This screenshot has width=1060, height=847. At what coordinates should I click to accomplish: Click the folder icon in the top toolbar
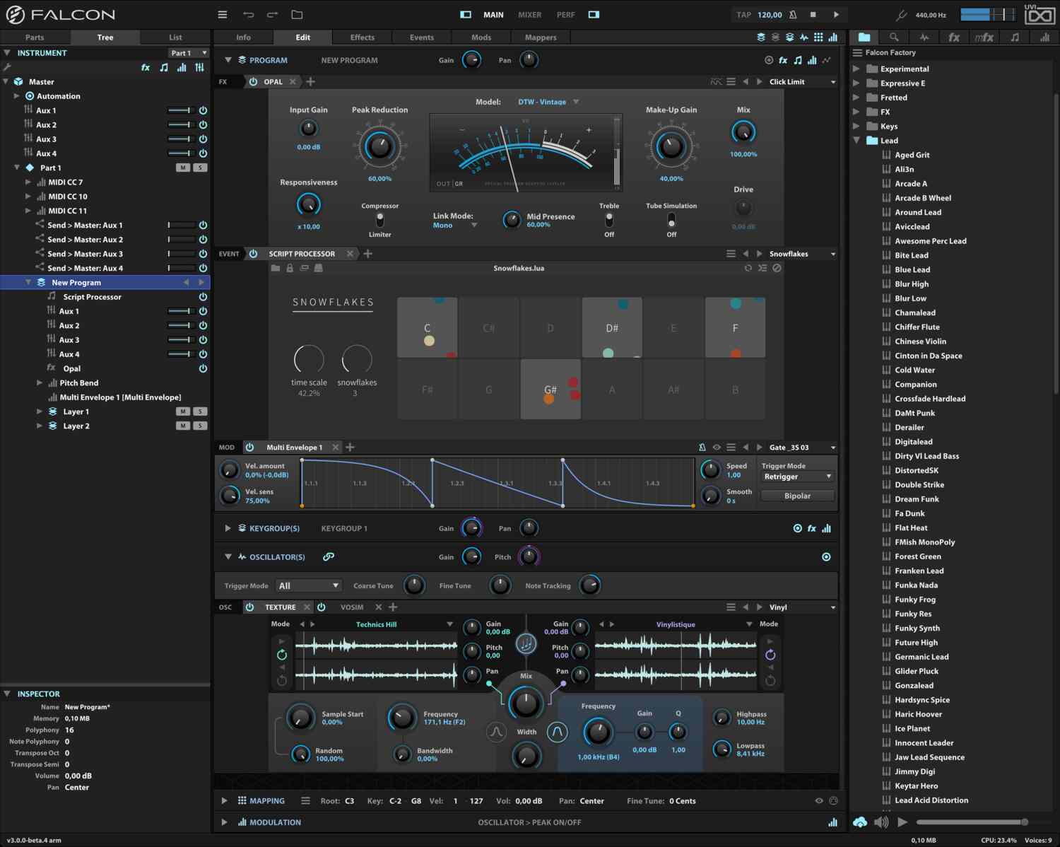(x=297, y=14)
